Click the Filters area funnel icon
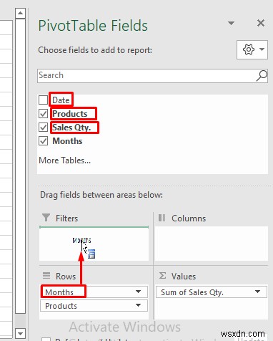Screen dimensions: 273x341 46,218
